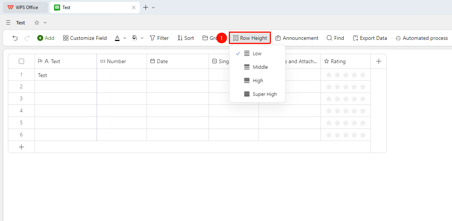
Task: Open the Filter button
Action: point(159,38)
